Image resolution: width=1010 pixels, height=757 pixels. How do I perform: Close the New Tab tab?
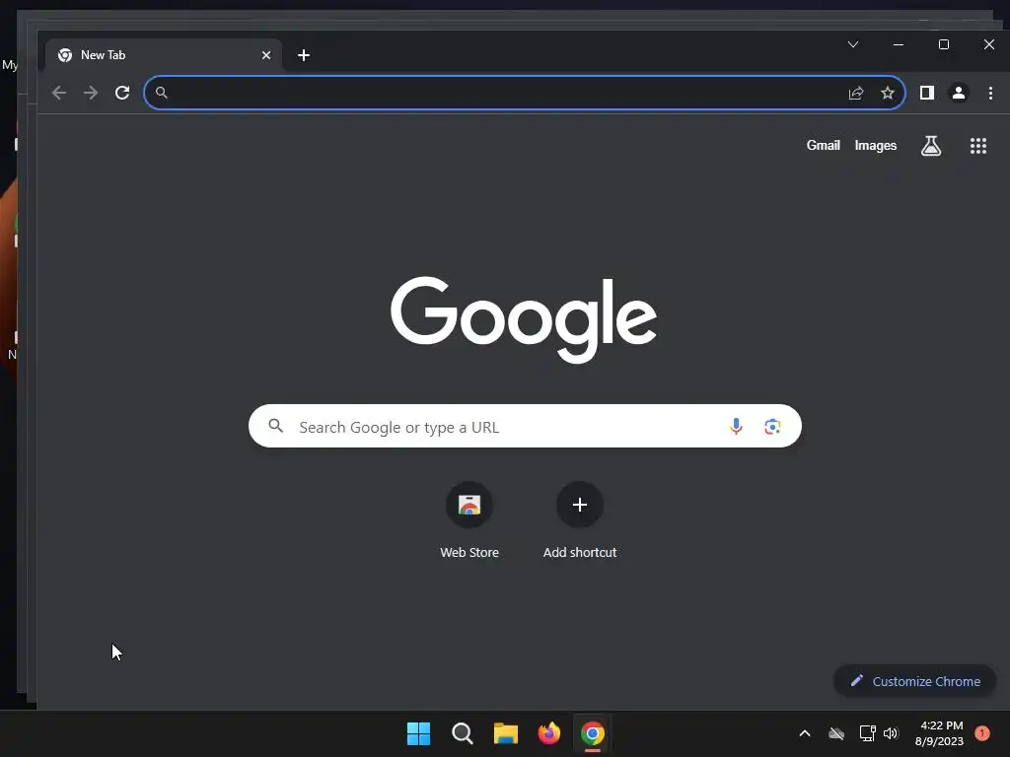pyautogui.click(x=266, y=55)
